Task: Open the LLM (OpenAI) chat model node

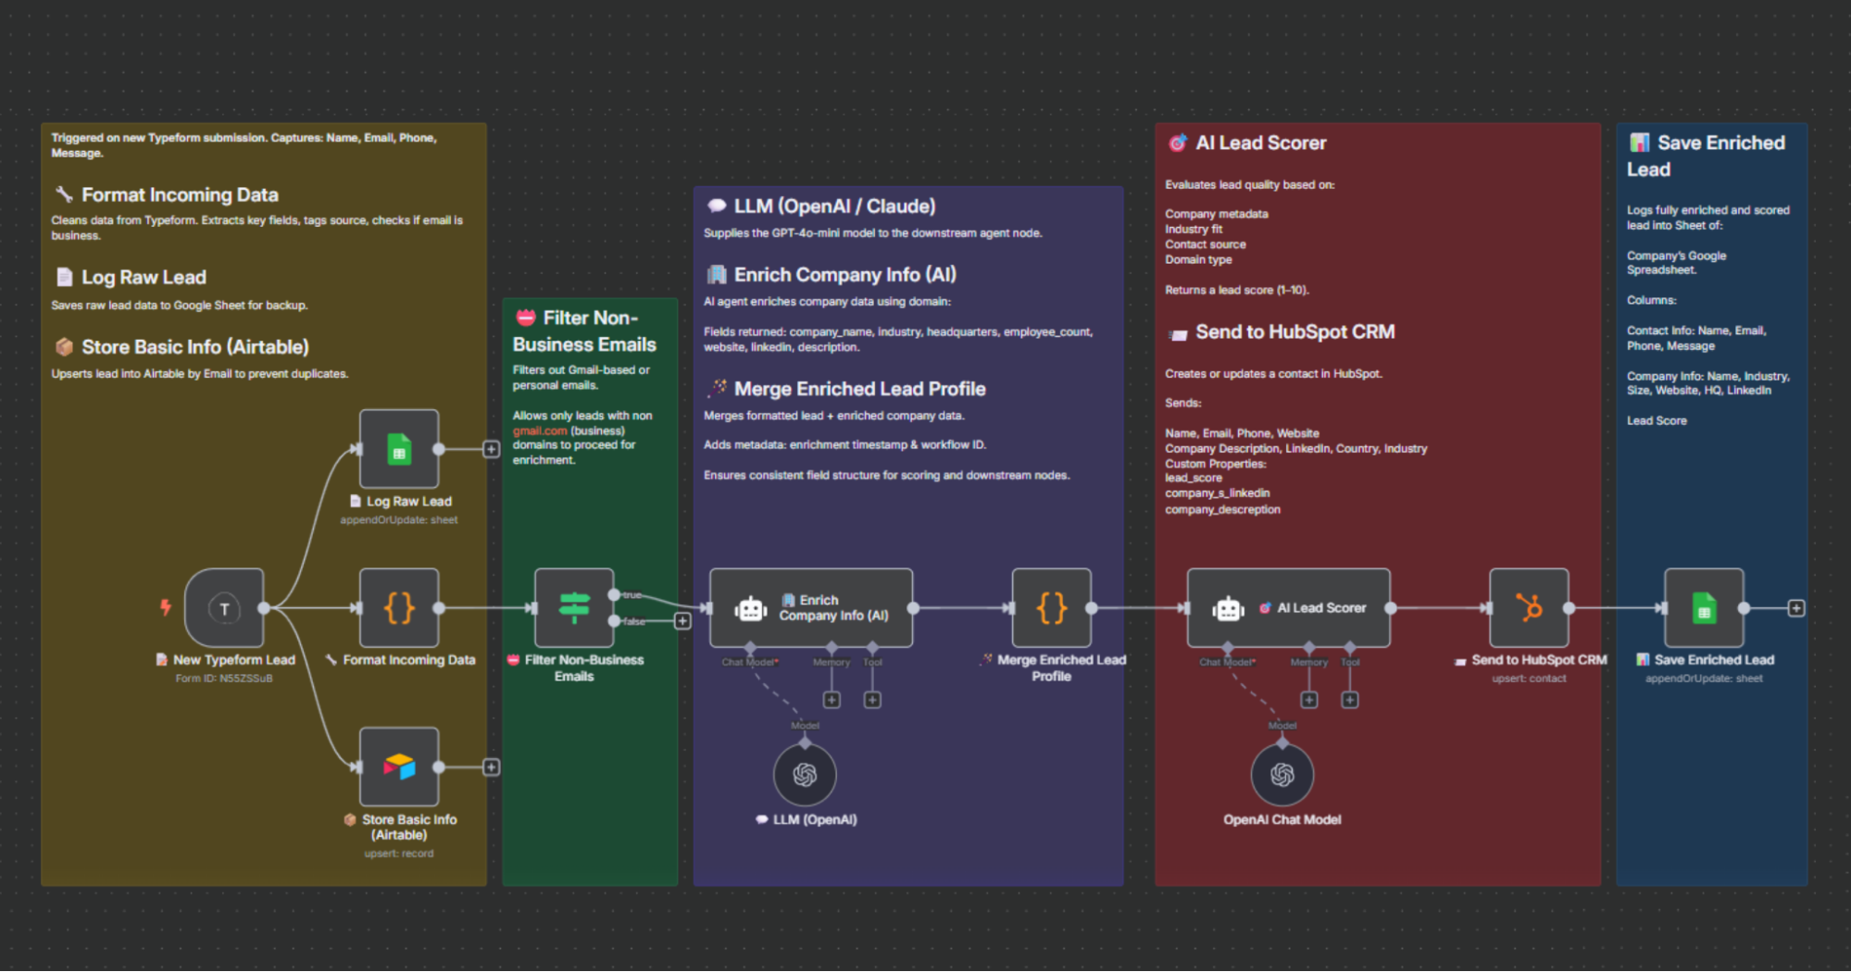Action: click(804, 774)
